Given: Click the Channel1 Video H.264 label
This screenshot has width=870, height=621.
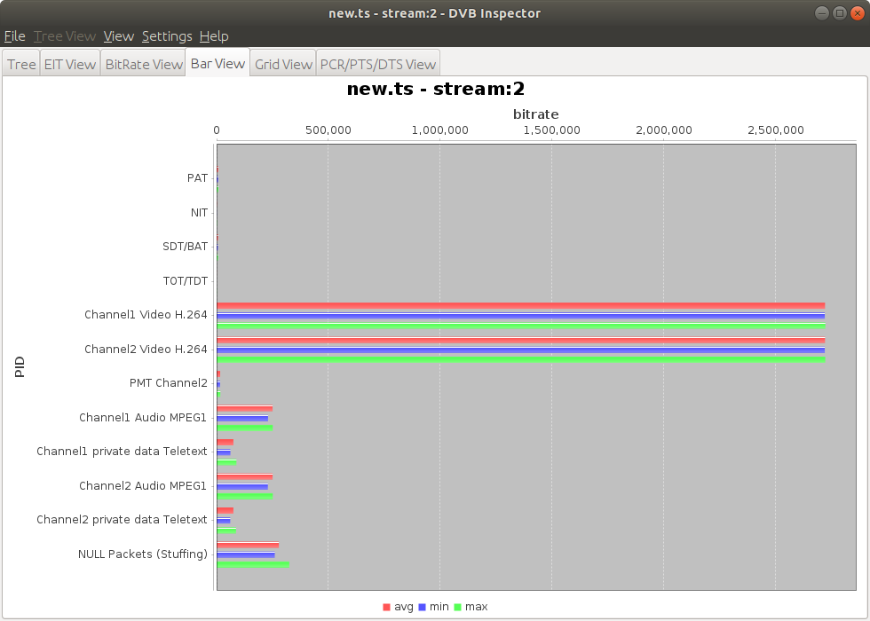Looking at the screenshot, I should (146, 315).
